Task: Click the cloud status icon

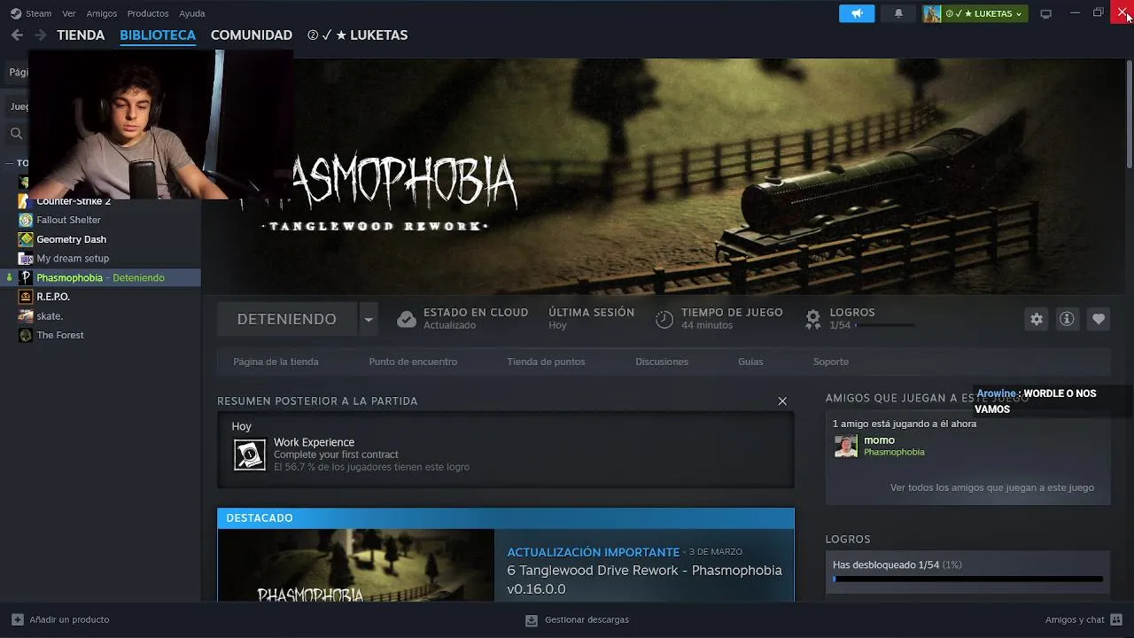Action: pos(407,319)
